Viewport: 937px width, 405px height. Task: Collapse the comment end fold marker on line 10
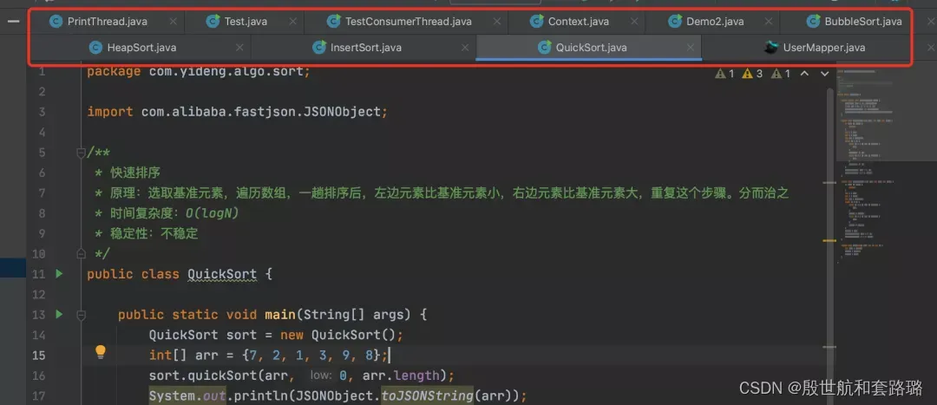click(82, 254)
